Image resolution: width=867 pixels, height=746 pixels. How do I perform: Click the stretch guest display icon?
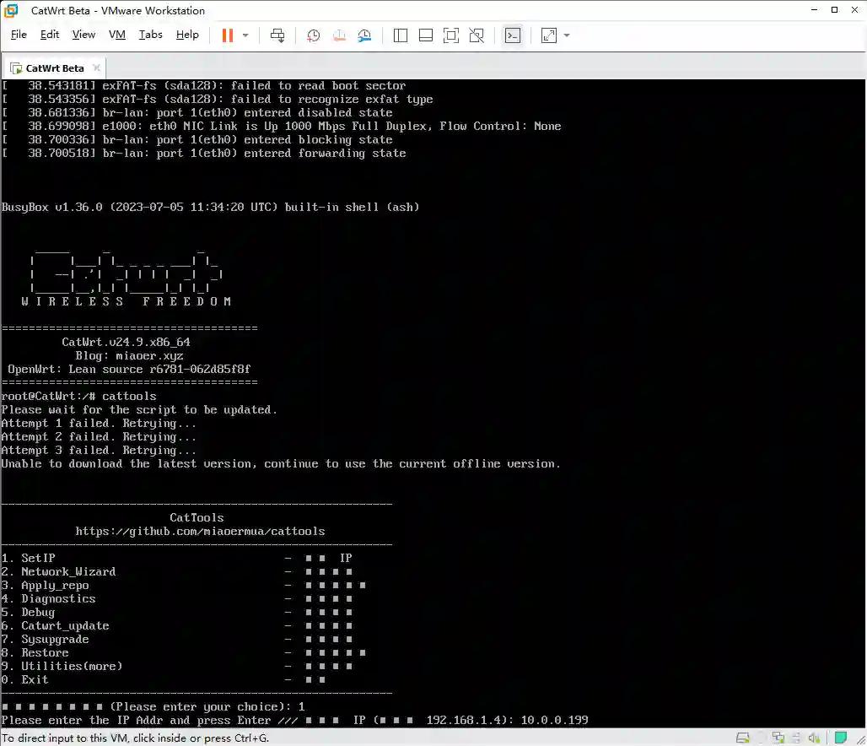[x=548, y=35]
